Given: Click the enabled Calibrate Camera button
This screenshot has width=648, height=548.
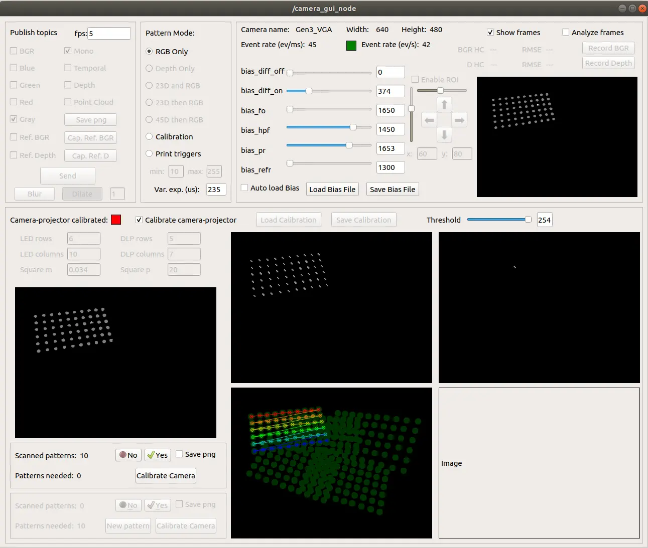Looking at the screenshot, I should tap(166, 475).
